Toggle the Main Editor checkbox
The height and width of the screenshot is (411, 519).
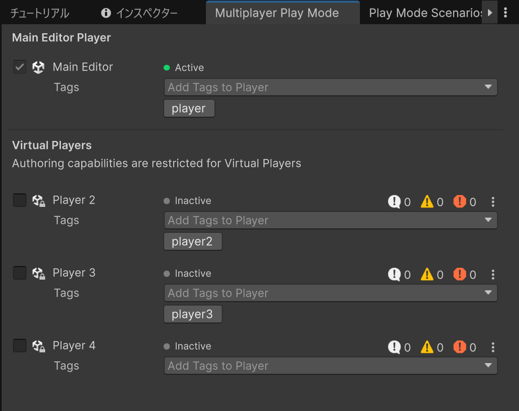point(20,67)
